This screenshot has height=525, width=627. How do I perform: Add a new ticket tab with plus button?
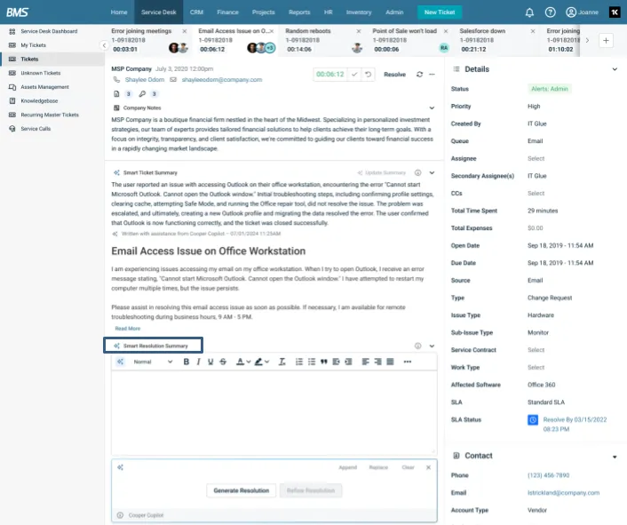click(606, 40)
